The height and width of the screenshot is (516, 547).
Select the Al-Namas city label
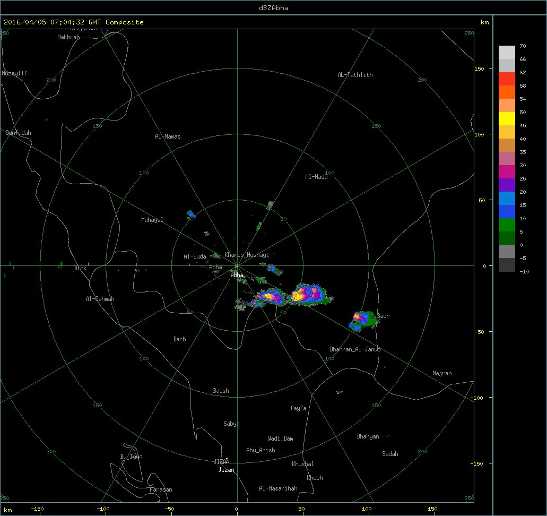(x=168, y=136)
